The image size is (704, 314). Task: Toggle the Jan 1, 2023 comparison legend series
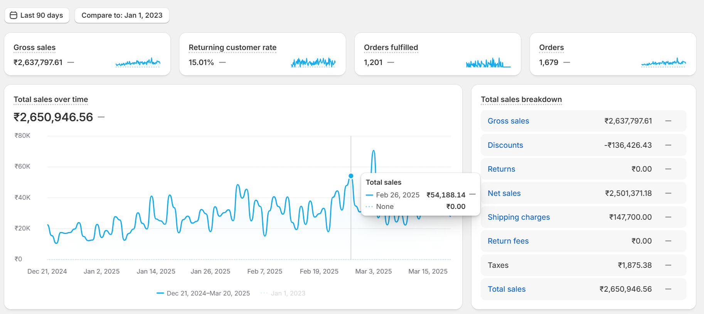click(x=283, y=293)
